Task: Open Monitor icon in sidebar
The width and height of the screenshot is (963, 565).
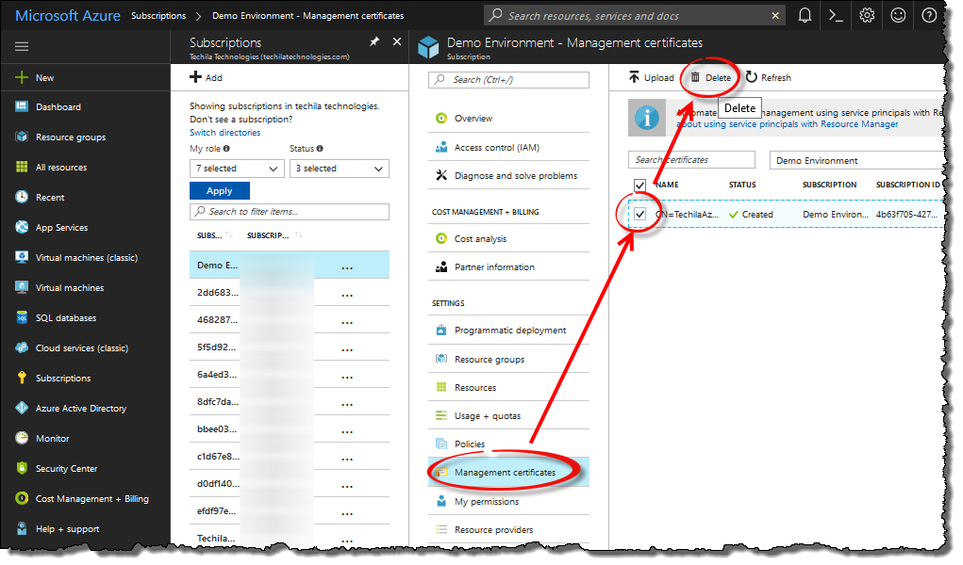Action: coord(22,438)
